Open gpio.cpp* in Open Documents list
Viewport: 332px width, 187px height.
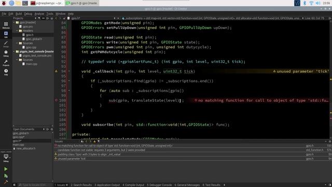tap(19, 137)
